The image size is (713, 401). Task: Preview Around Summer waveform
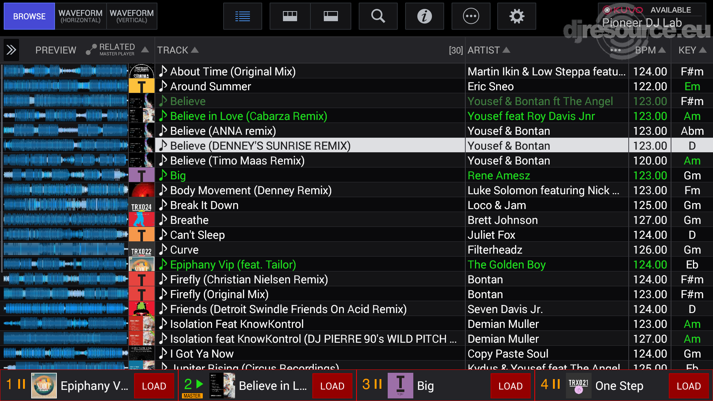[66, 86]
